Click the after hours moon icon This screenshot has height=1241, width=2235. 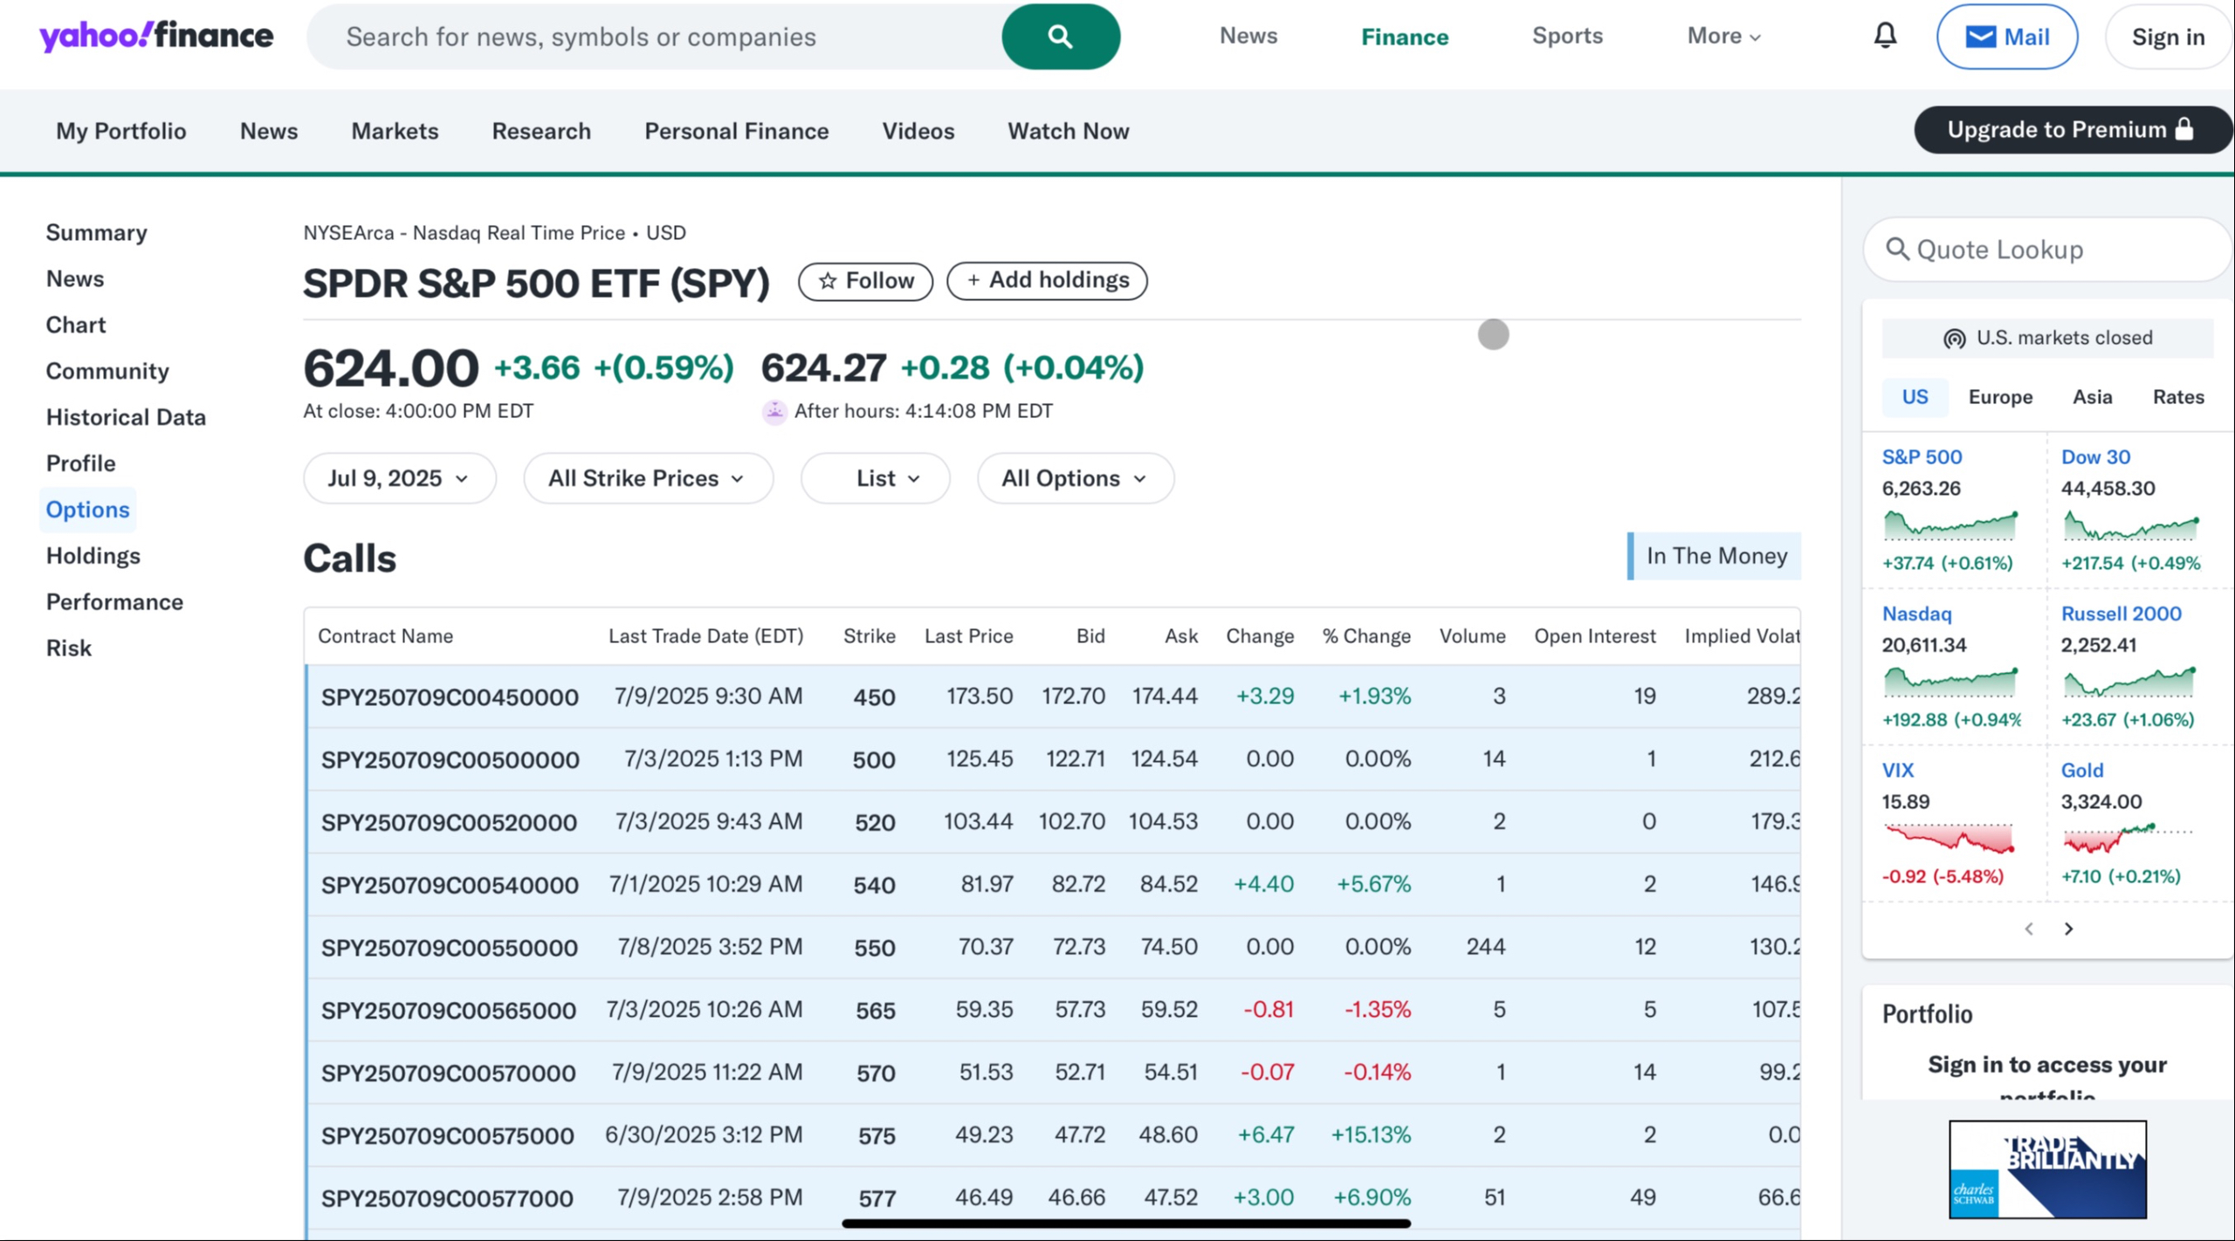point(774,411)
